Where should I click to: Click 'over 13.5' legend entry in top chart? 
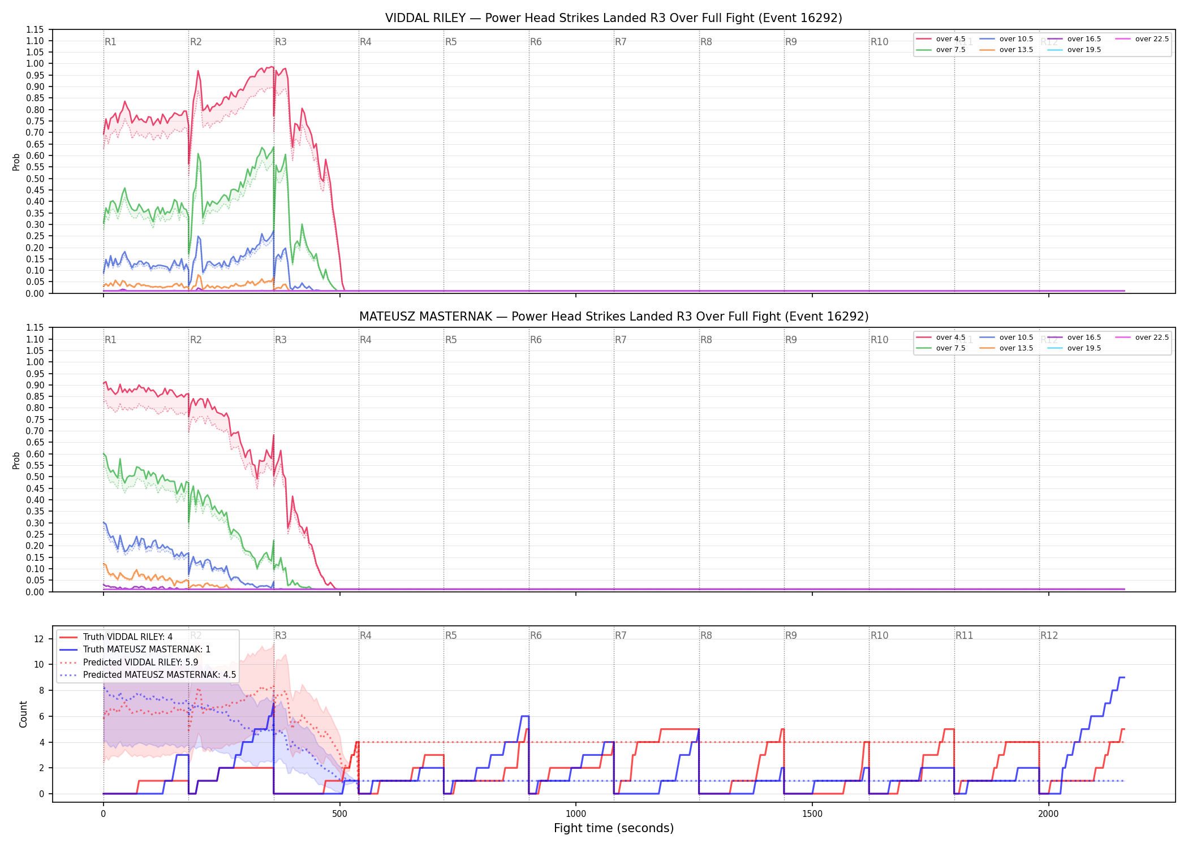pos(1006,50)
